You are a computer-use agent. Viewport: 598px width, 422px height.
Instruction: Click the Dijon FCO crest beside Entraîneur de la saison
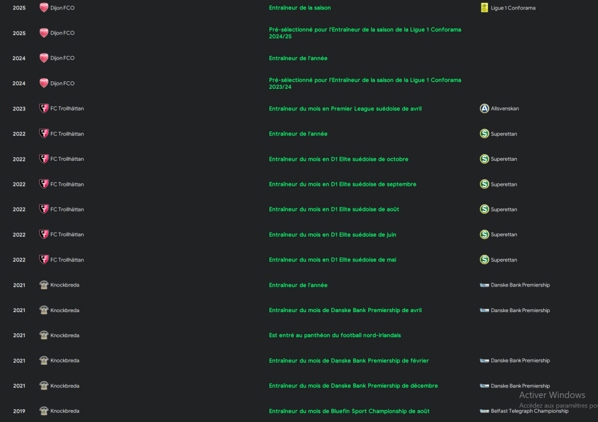click(x=44, y=8)
